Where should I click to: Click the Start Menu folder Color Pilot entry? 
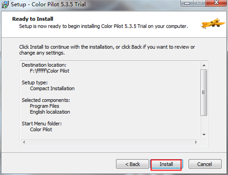coord(41,130)
